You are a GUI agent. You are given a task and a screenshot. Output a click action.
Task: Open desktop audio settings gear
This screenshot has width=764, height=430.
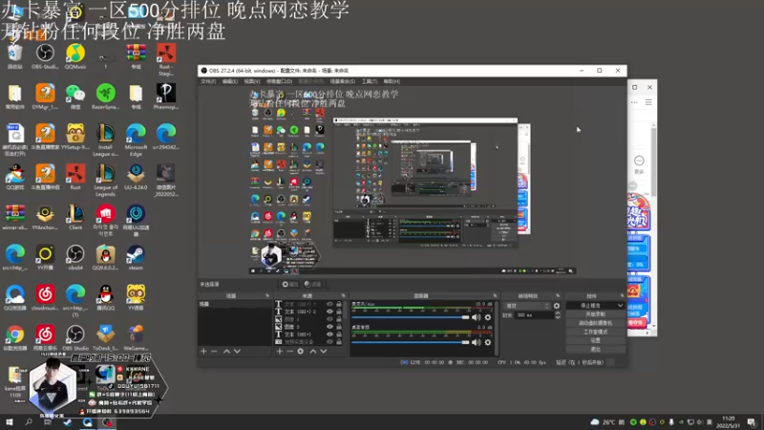coord(488,342)
